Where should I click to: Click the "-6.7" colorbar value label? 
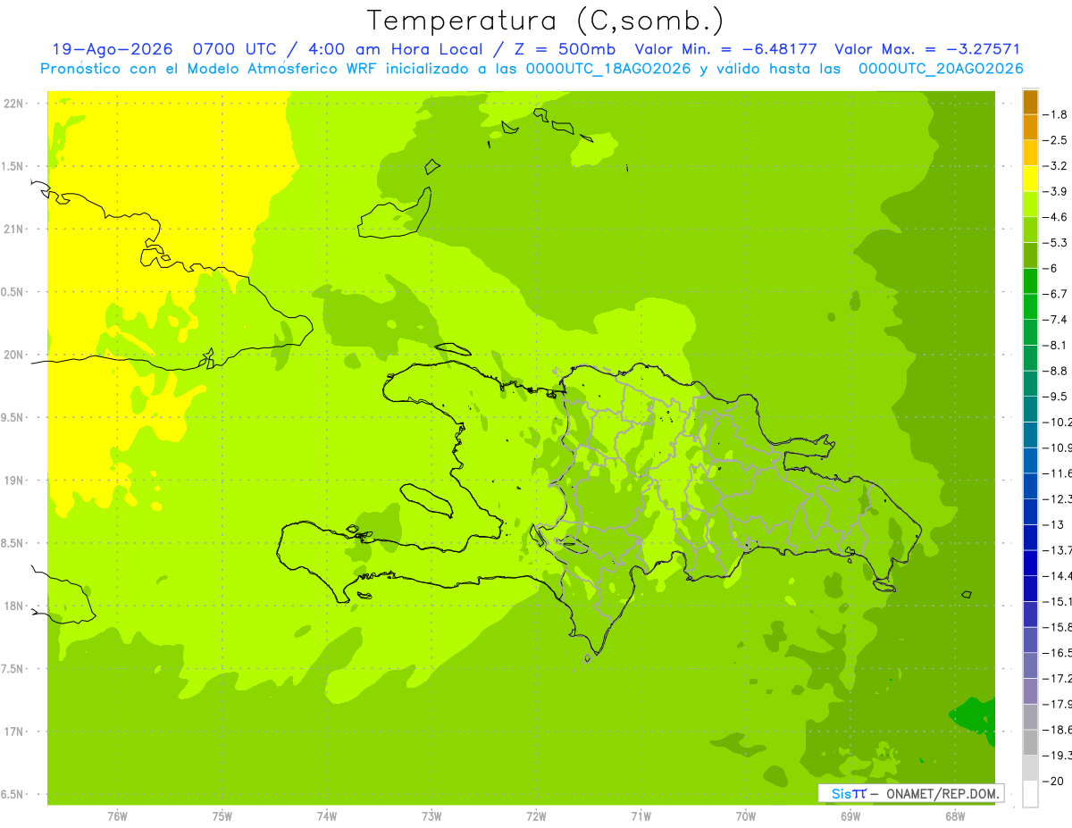(1057, 294)
